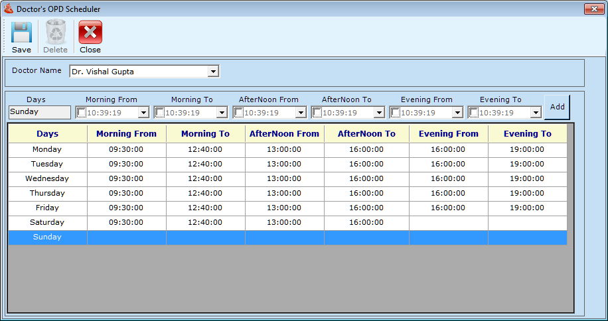The image size is (608, 321).
Task: Expand the AfterNoon To time dropdown arrow
Action: coord(378,113)
